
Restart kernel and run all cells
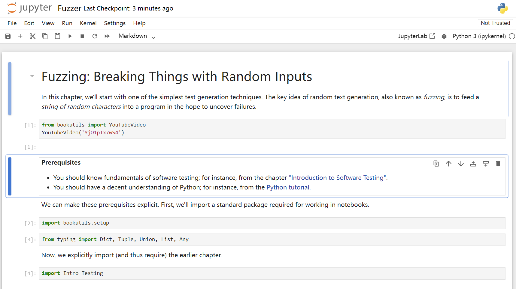tap(107, 36)
